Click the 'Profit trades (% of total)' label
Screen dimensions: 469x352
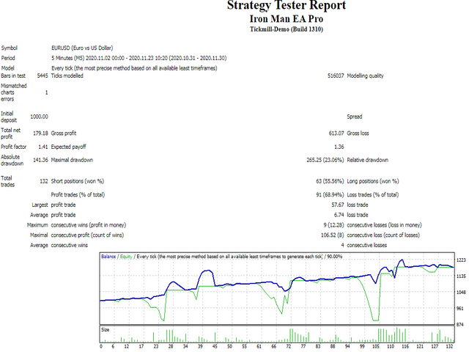(x=78, y=195)
